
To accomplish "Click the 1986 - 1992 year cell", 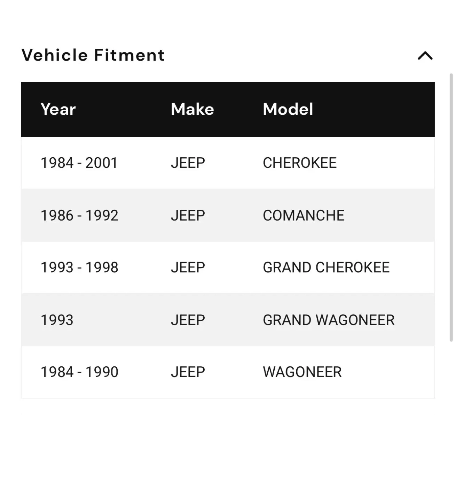I will [x=79, y=215].
